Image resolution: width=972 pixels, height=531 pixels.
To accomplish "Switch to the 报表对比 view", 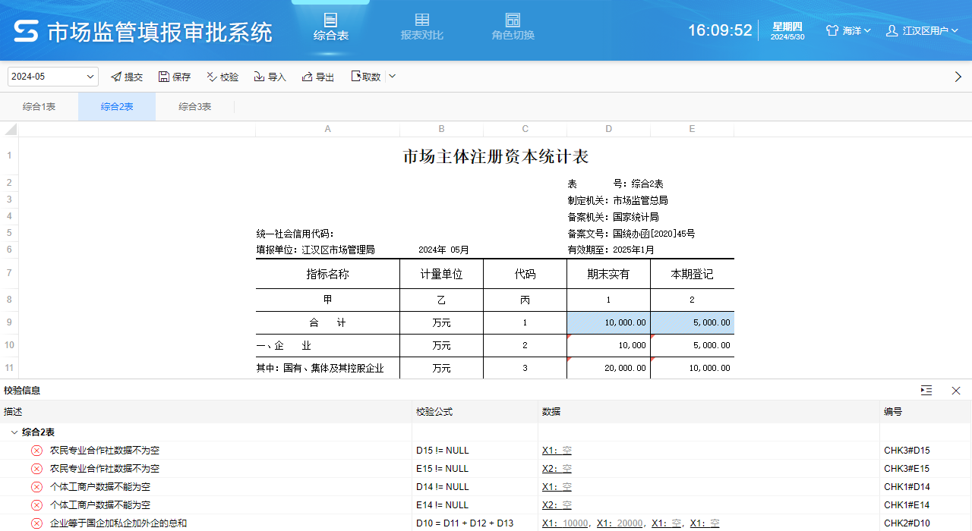I will [x=421, y=24].
